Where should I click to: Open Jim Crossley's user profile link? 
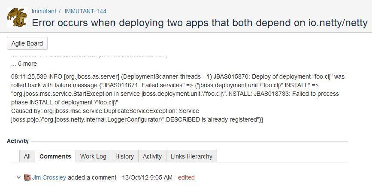click(x=49, y=177)
